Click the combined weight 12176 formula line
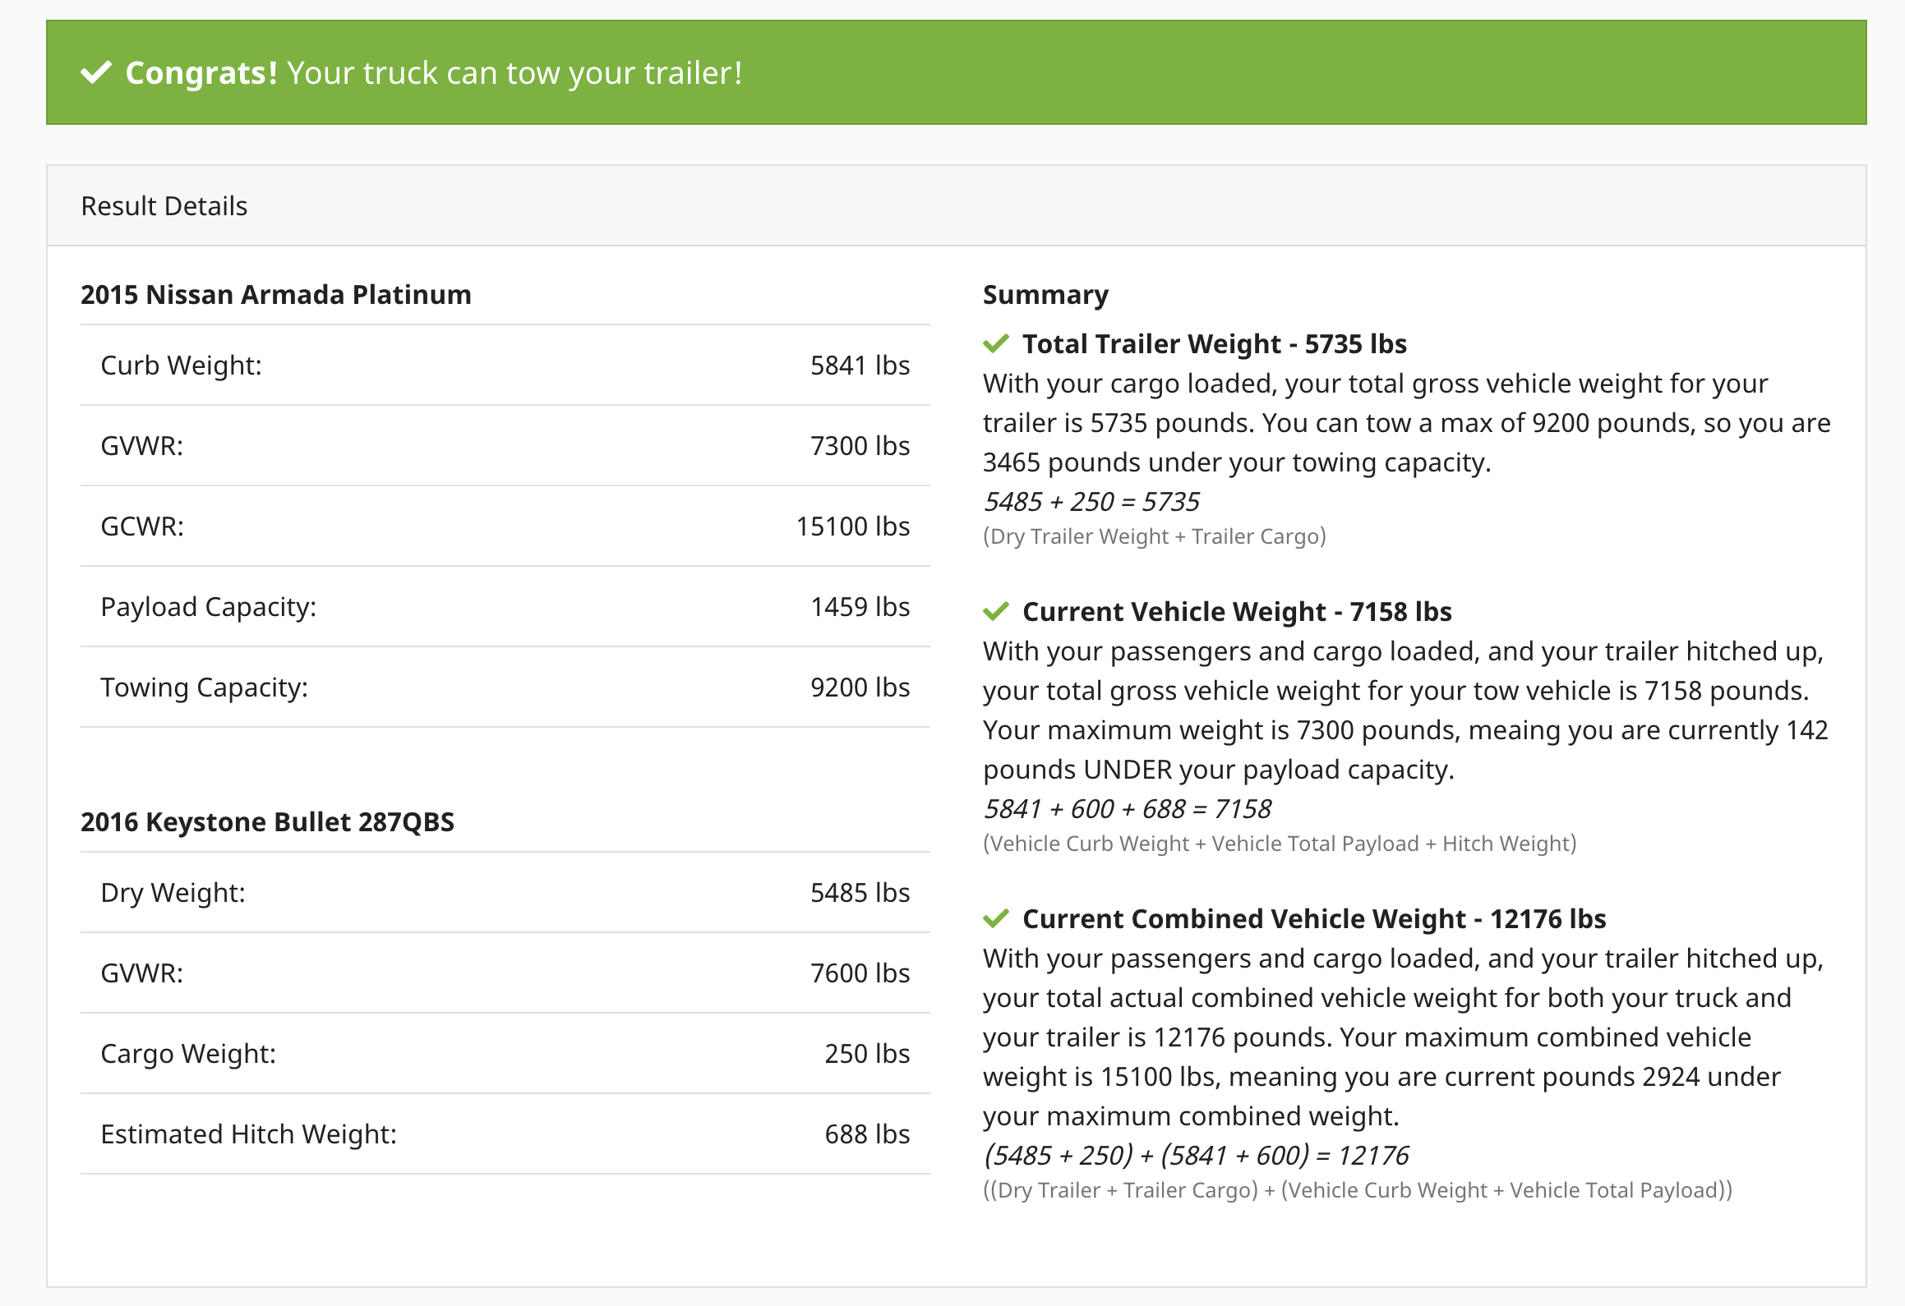 [x=1196, y=1156]
